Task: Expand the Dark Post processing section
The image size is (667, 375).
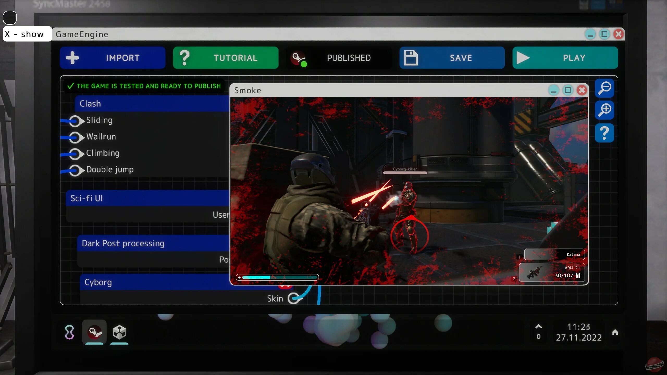Action: [x=123, y=243]
